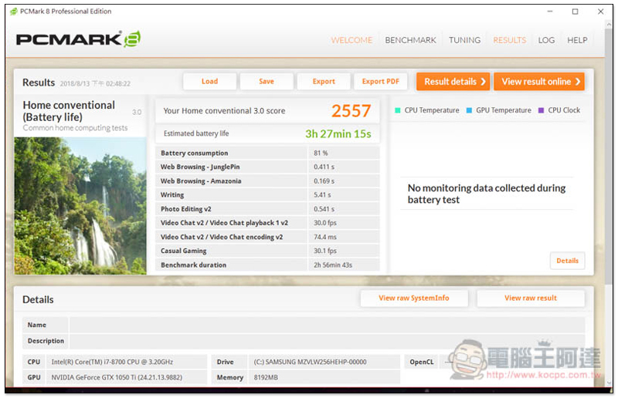Click the Writing result row

pos(267,195)
